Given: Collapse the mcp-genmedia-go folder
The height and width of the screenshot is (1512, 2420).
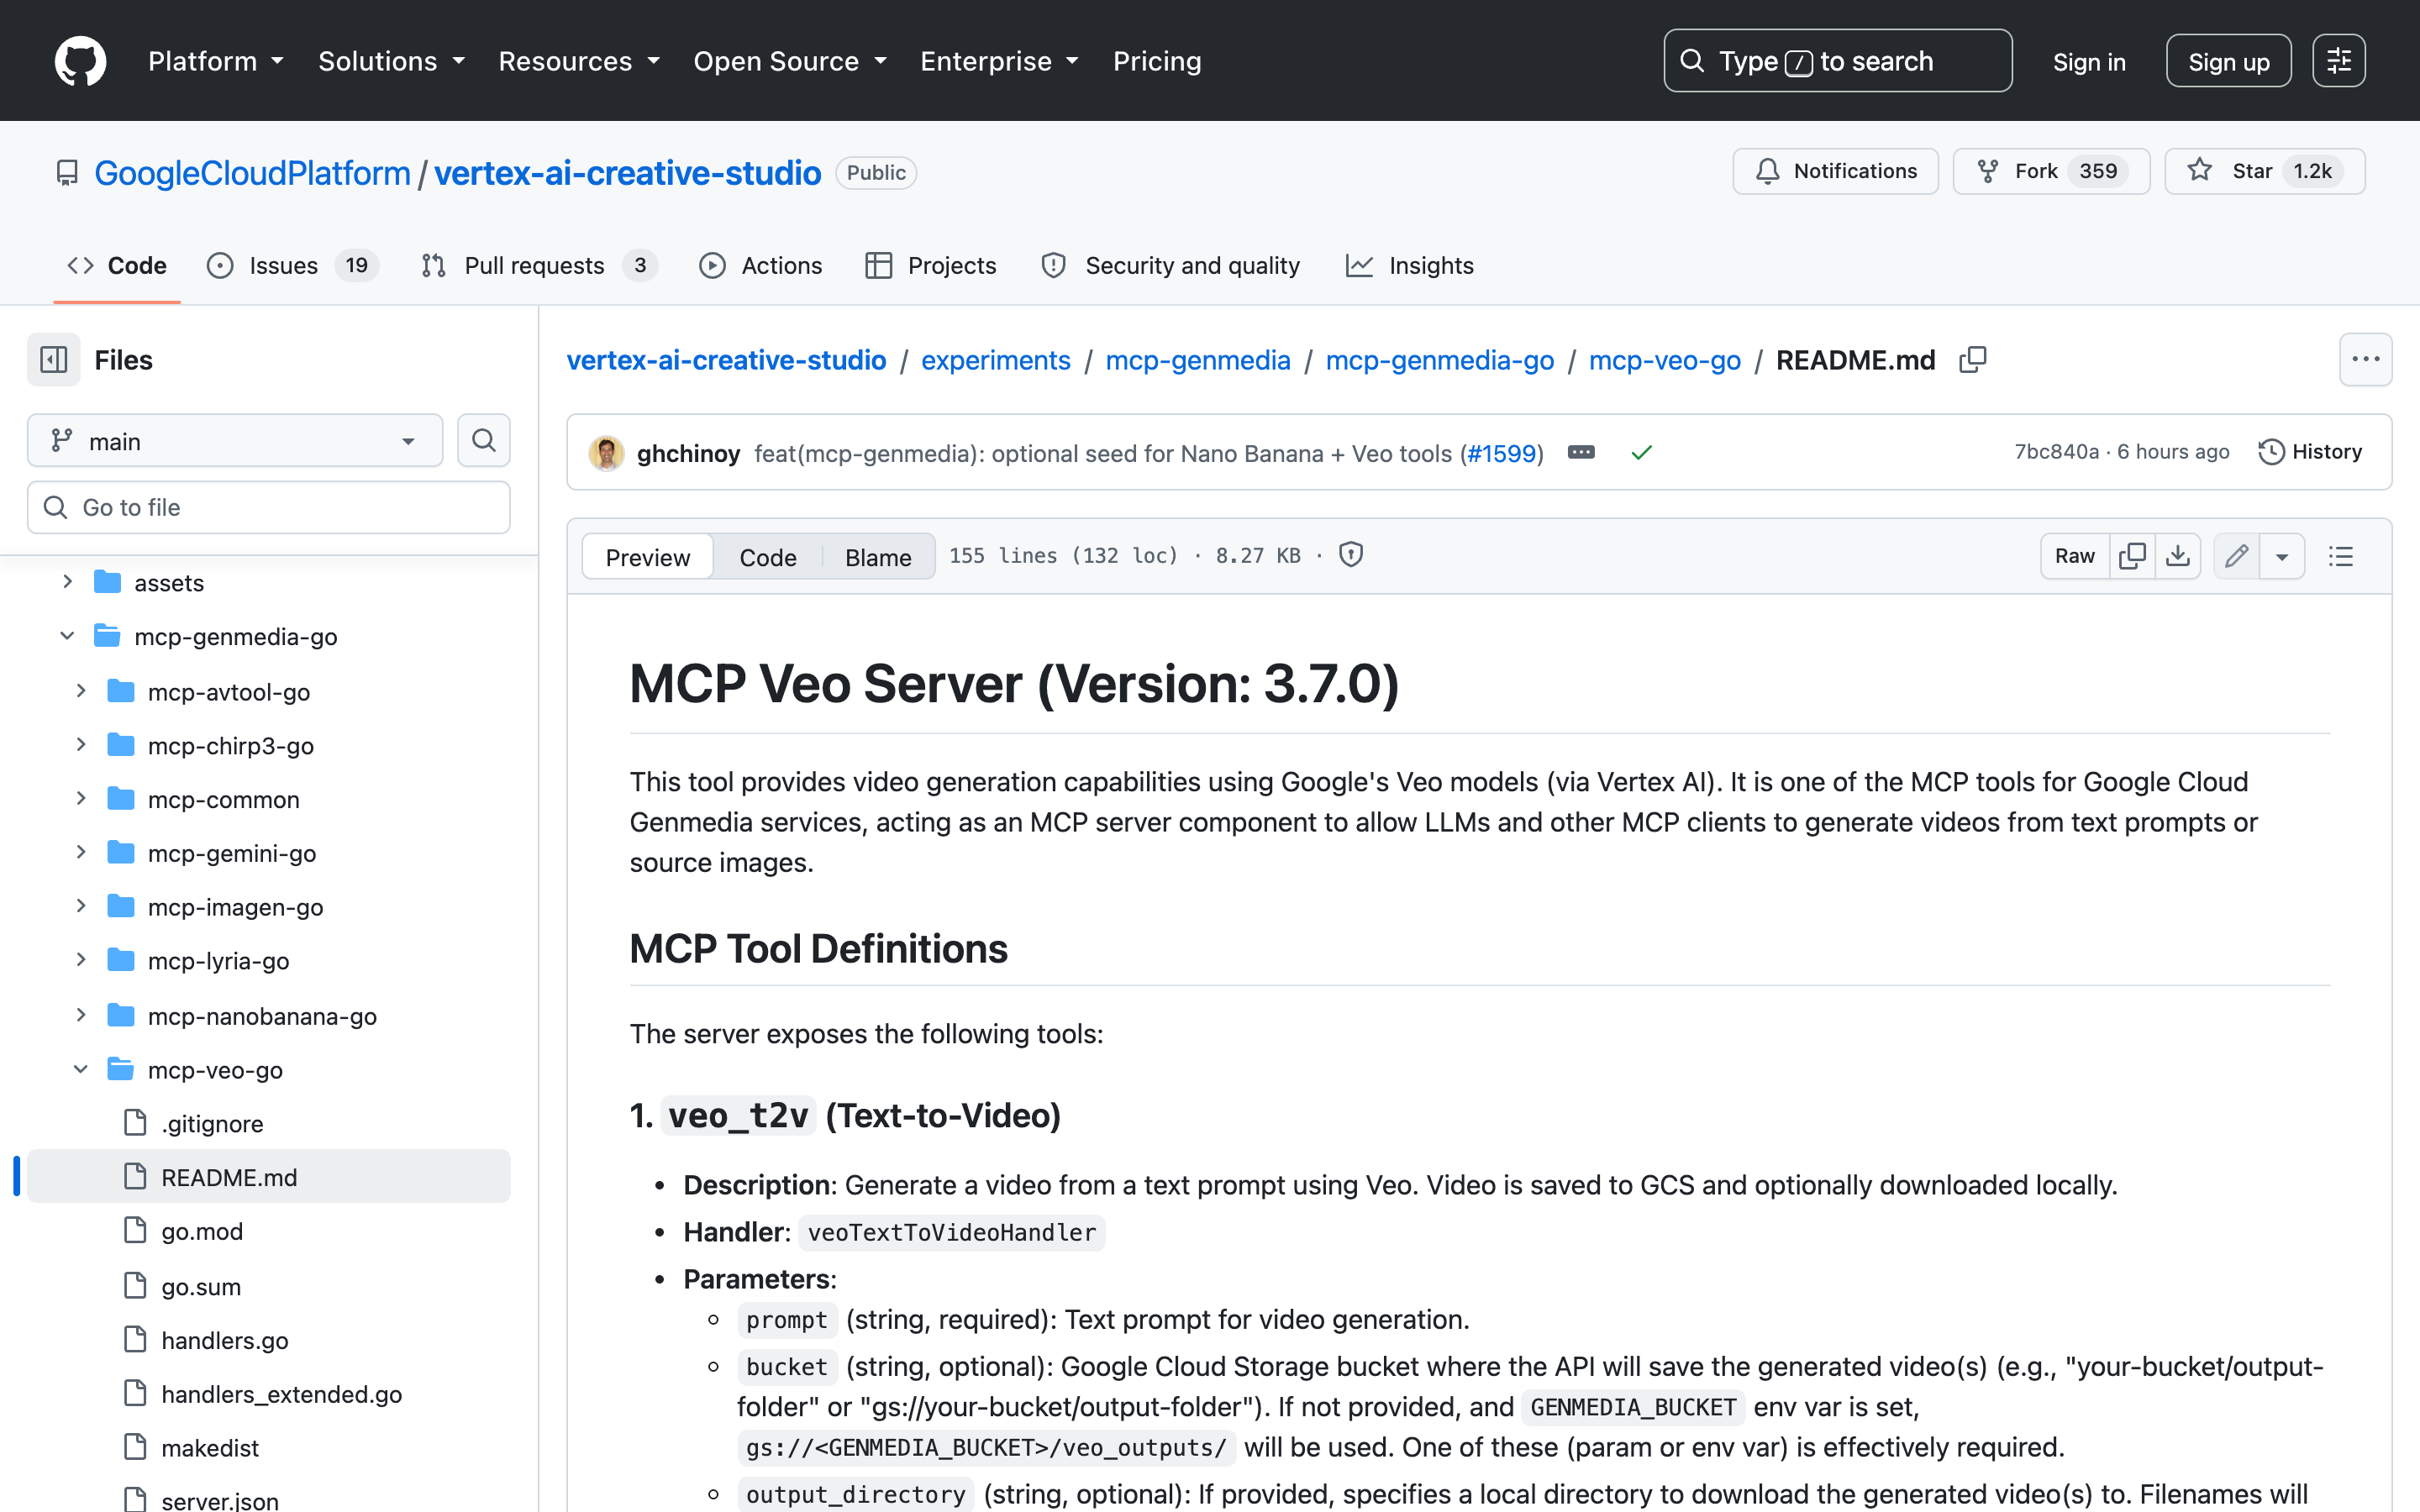Looking at the screenshot, I should (68, 636).
